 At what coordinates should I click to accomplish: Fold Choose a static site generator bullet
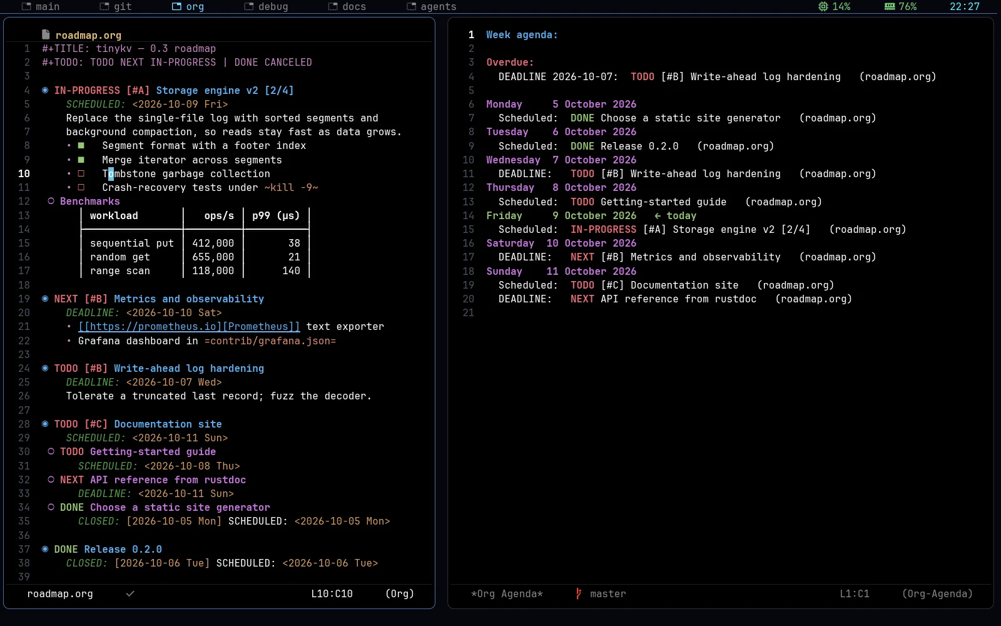[51, 507]
